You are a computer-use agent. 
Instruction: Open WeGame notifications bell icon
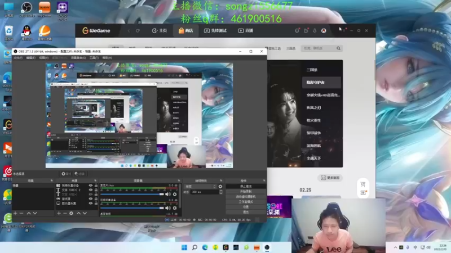pos(297,30)
